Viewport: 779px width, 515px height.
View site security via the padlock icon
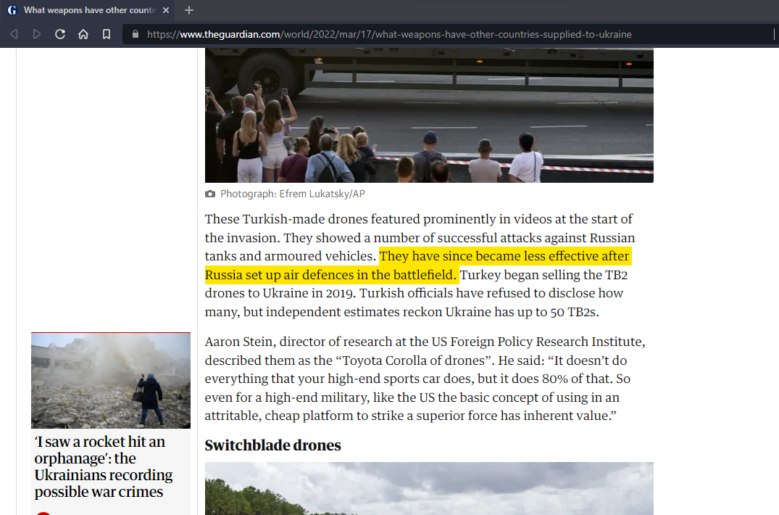[135, 34]
